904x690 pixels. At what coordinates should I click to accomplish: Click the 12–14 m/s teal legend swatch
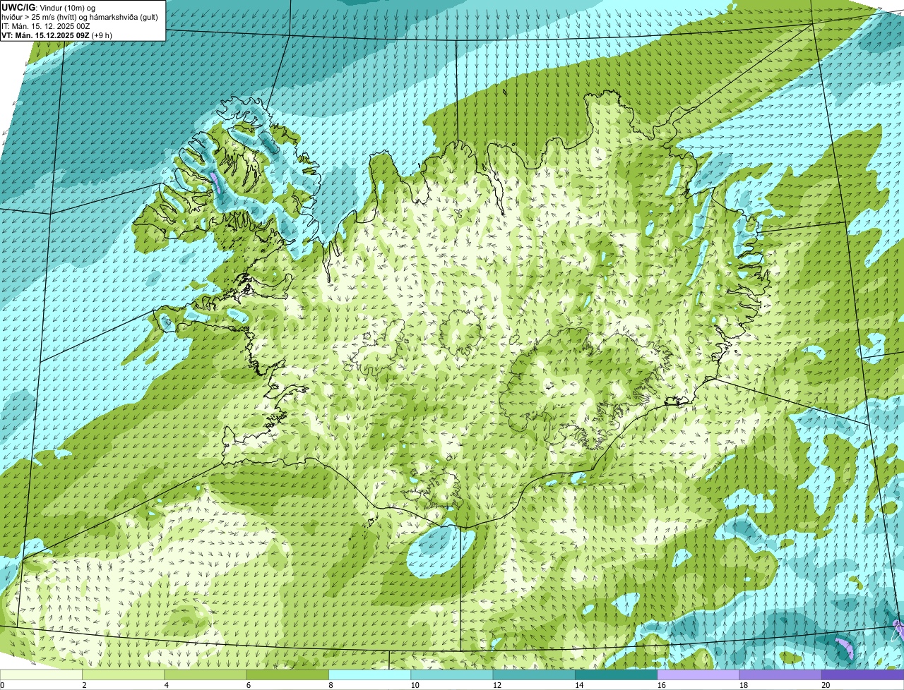(534, 674)
